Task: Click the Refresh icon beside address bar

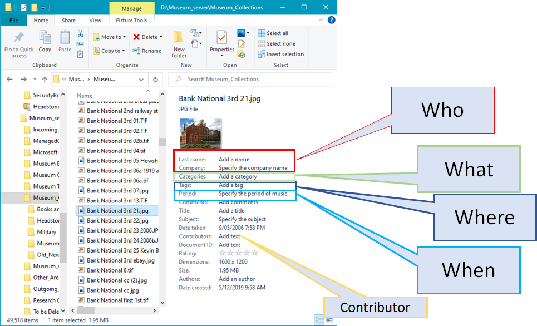Action: [155, 80]
